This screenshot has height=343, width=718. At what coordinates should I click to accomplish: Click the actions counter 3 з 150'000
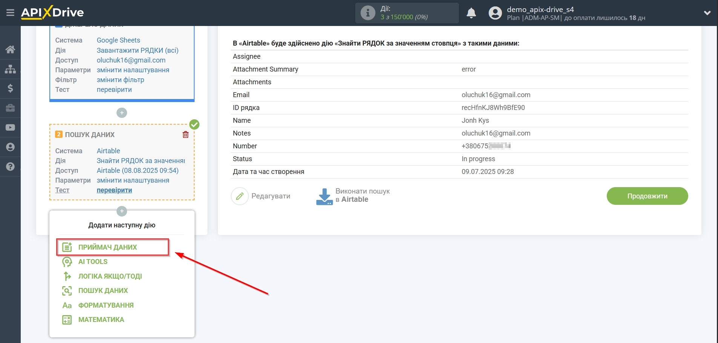point(404,17)
